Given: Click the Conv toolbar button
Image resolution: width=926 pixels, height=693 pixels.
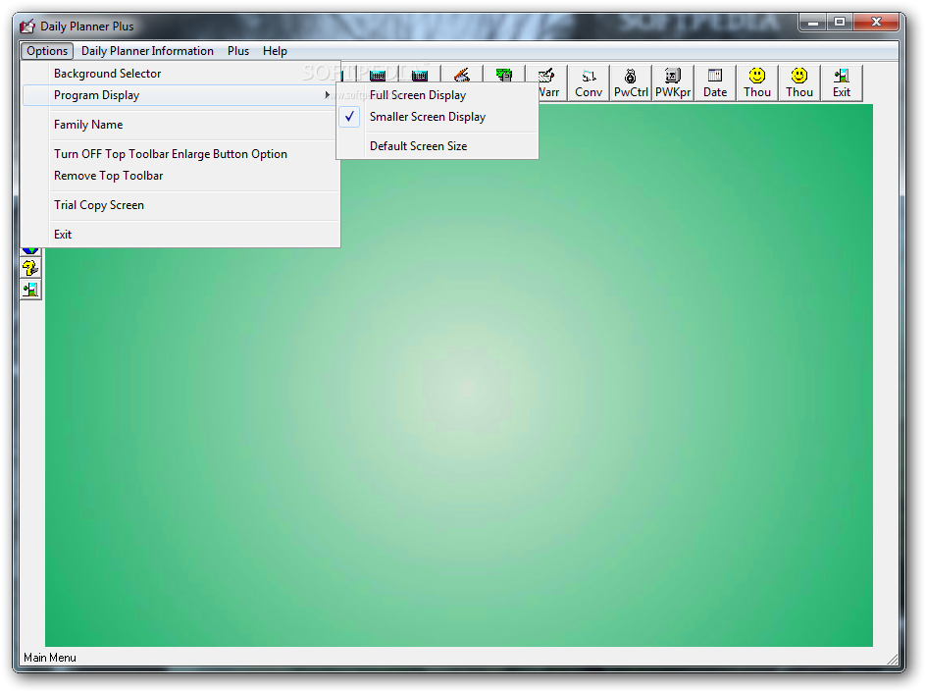Looking at the screenshot, I should (x=589, y=83).
